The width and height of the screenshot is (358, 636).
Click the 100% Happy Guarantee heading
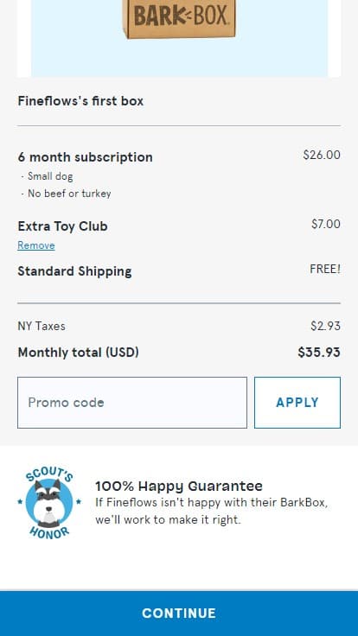(x=179, y=486)
